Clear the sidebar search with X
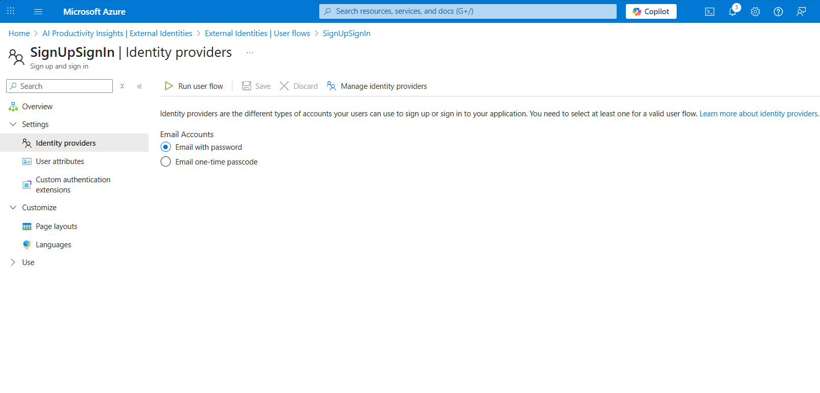Screen dimensions: 820x393 [x=122, y=86]
